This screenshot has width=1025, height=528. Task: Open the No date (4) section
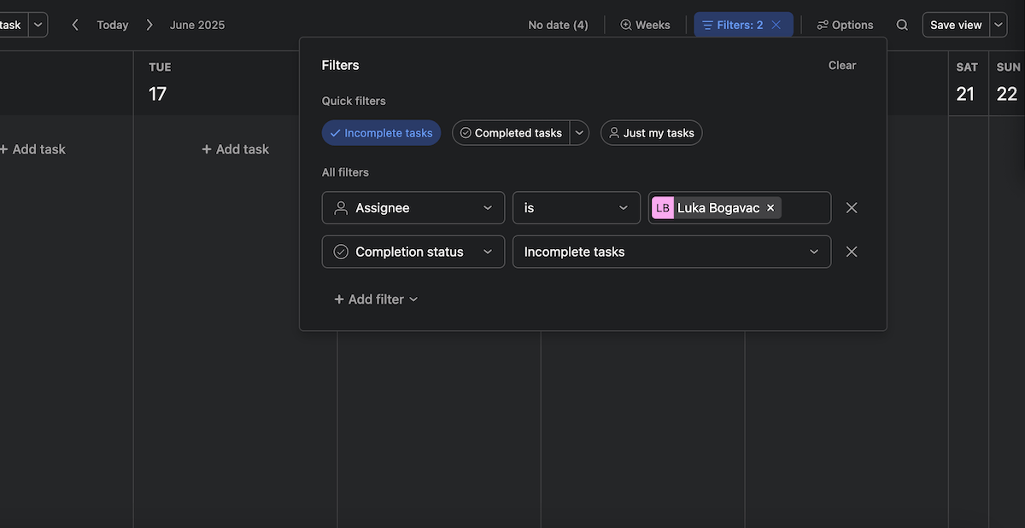click(558, 25)
